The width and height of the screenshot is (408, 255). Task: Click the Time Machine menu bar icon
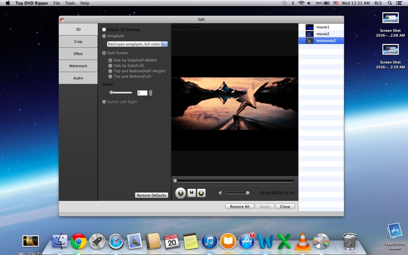285,3
